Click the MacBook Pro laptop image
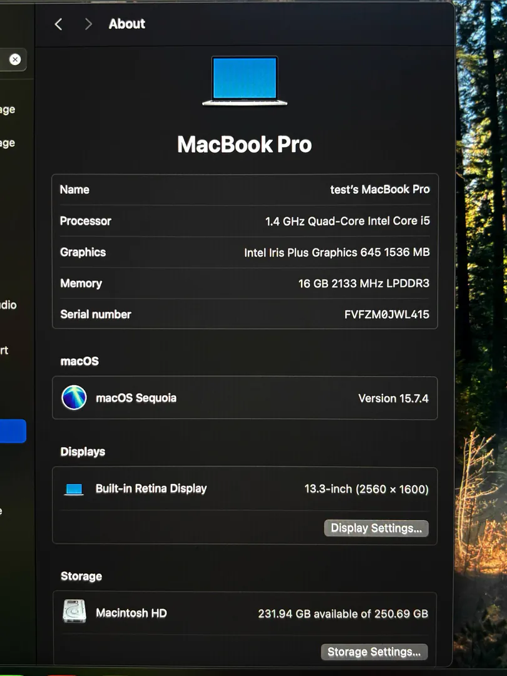507x676 pixels. click(245, 81)
